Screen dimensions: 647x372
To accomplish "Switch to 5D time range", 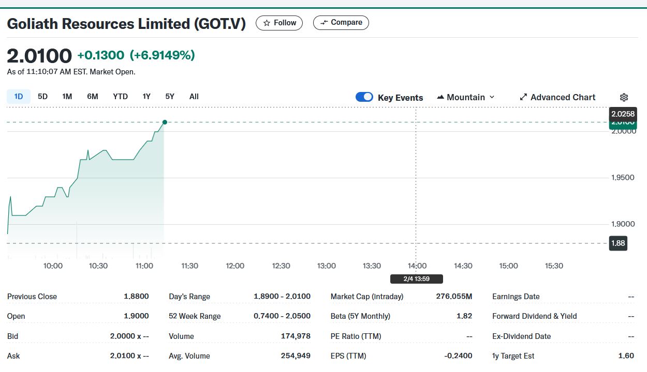I will tap(43, 97).
